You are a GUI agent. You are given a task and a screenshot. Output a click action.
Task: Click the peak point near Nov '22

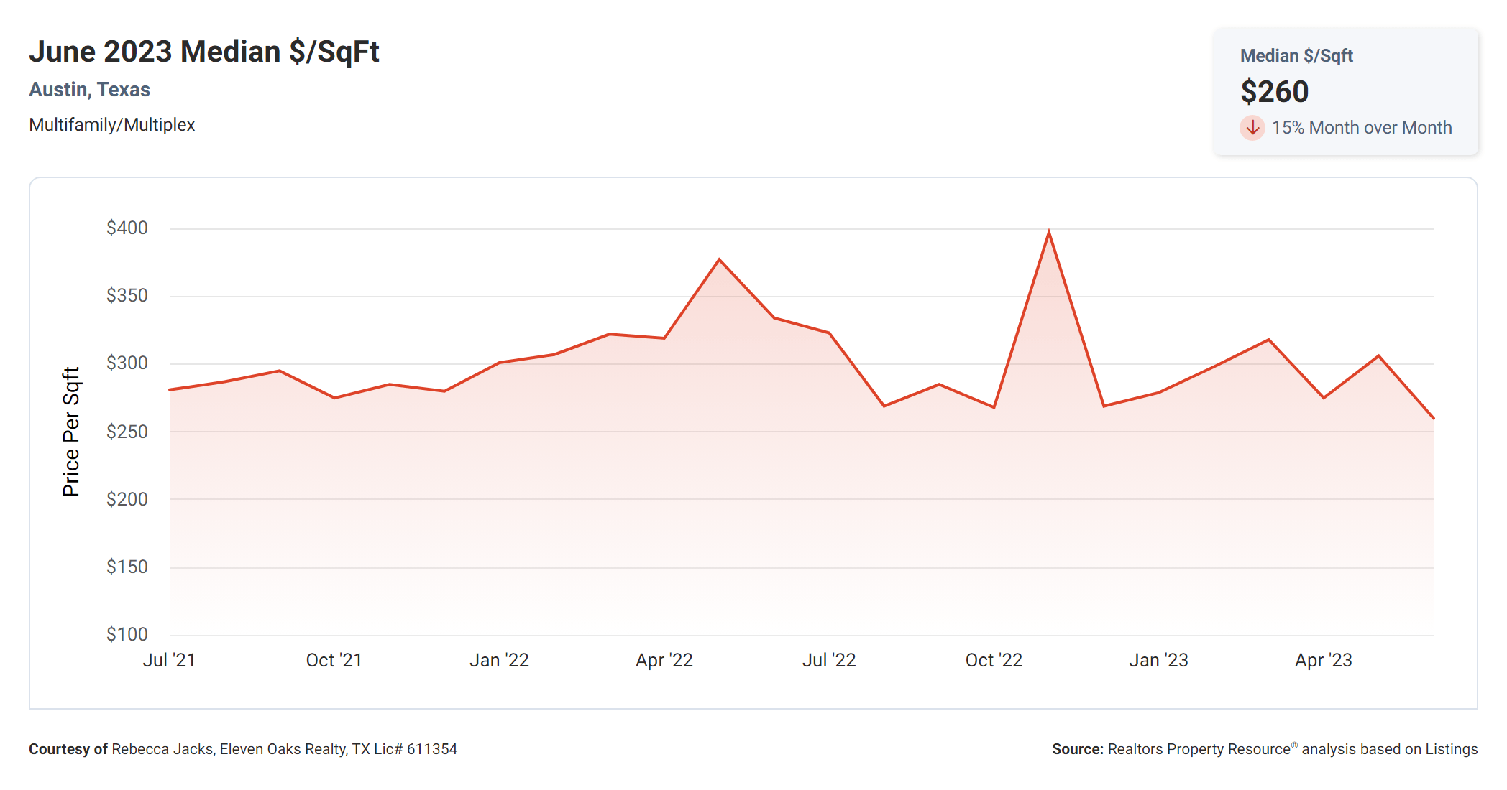1049,232
